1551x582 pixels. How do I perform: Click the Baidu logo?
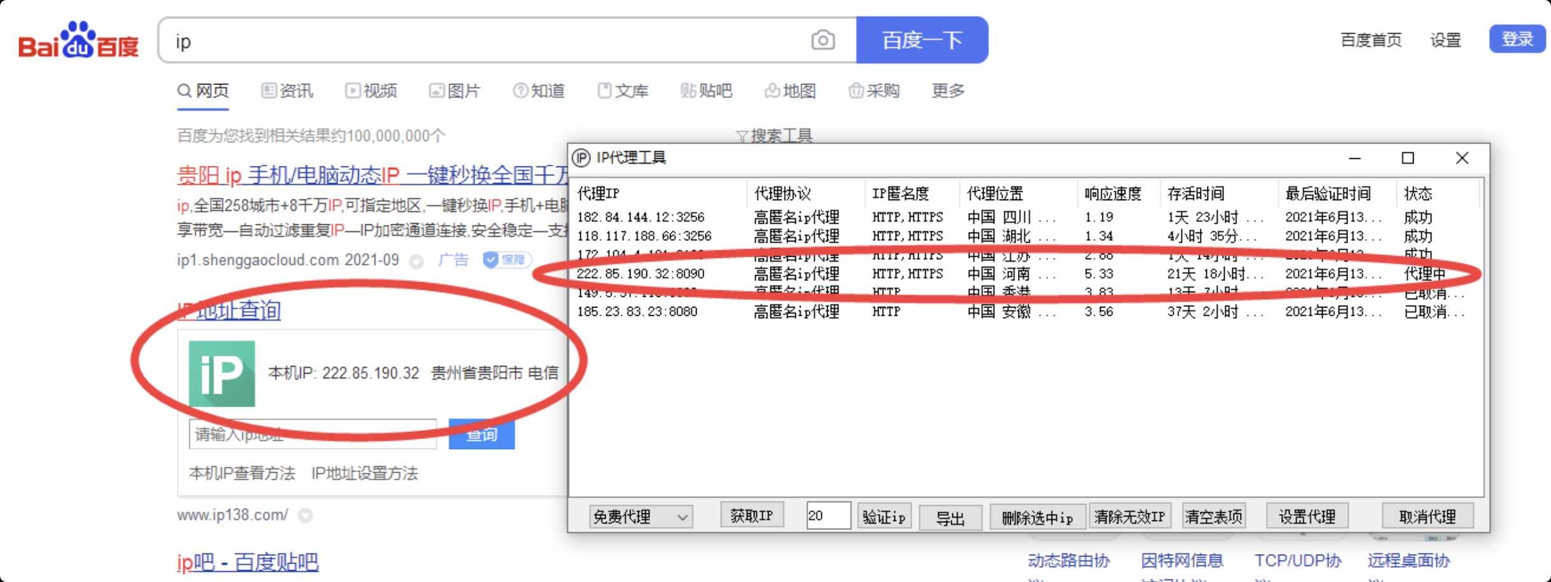(78, 40)
